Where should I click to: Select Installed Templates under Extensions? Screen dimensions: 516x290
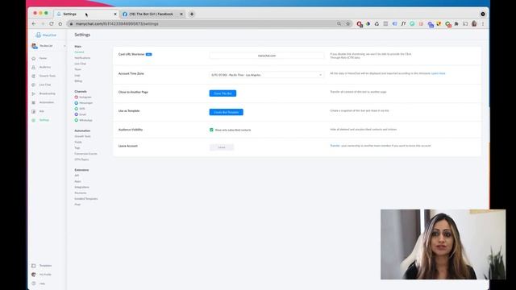86,199
